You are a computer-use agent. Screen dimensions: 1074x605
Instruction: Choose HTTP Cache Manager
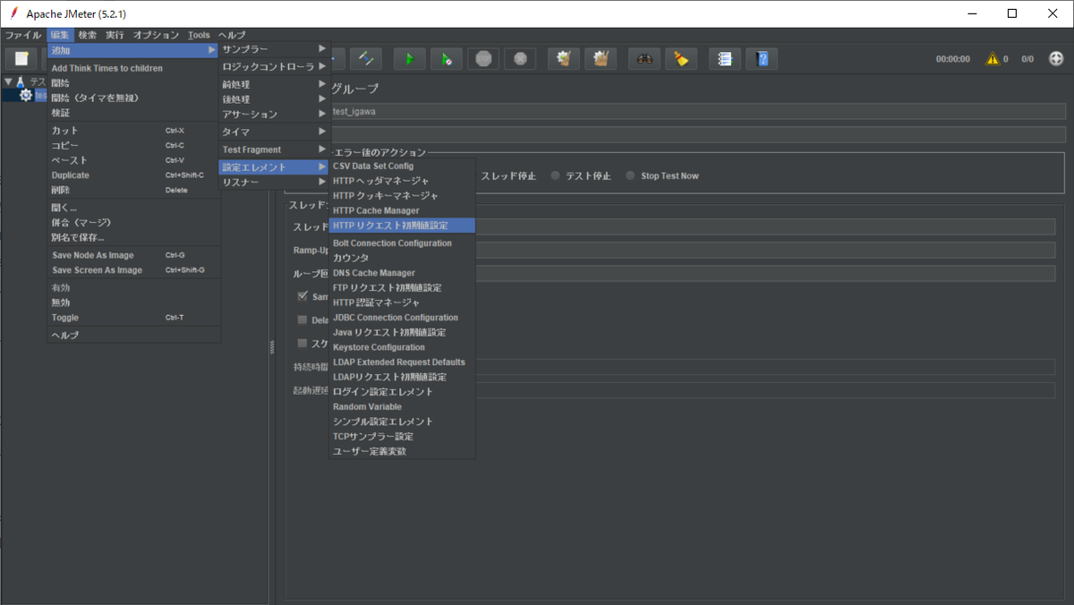pyautogui.click(x=402, y=210)
